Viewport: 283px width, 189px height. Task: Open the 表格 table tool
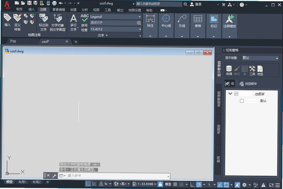click(x=198, y=21)
